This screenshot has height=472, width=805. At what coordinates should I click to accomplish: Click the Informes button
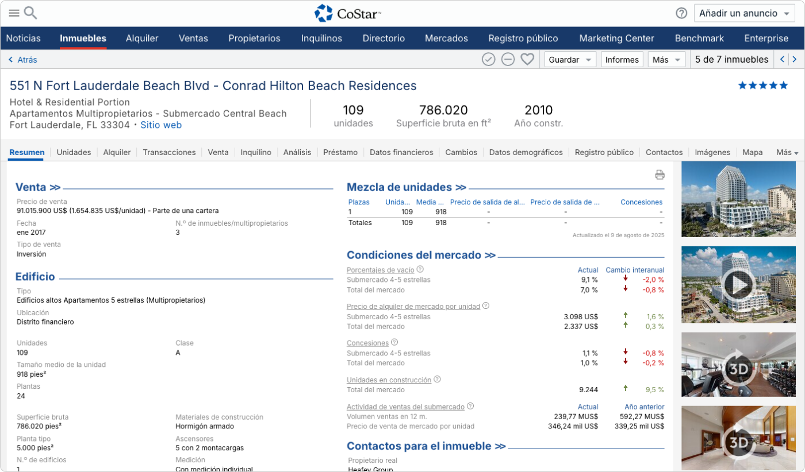(x=622, y=59)
